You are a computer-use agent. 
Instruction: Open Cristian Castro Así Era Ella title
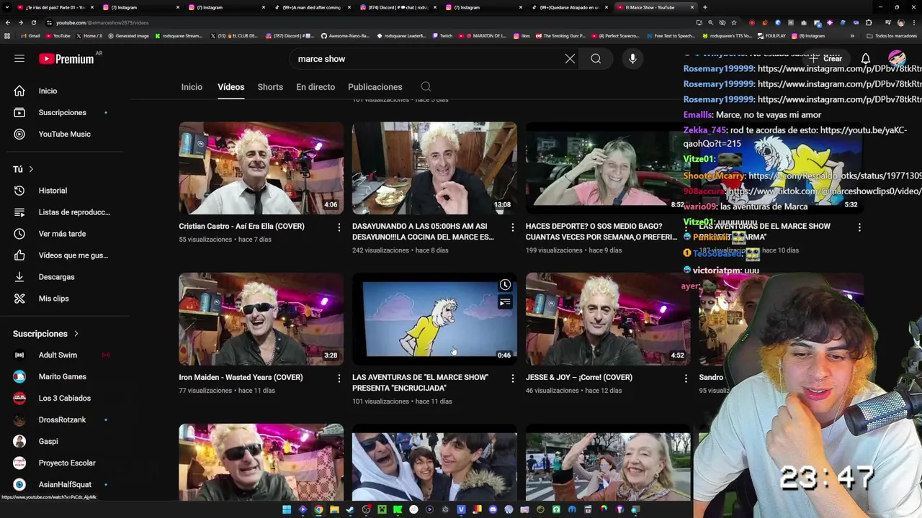(x=241, y=227)
